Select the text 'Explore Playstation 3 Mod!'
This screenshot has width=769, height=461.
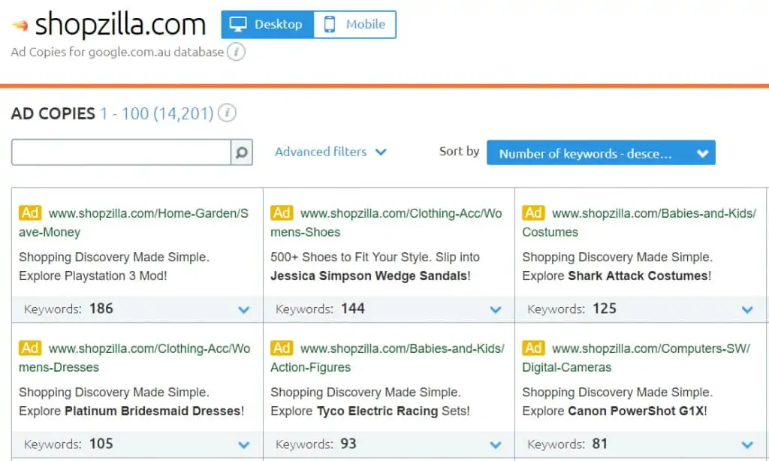coord(93,276)
